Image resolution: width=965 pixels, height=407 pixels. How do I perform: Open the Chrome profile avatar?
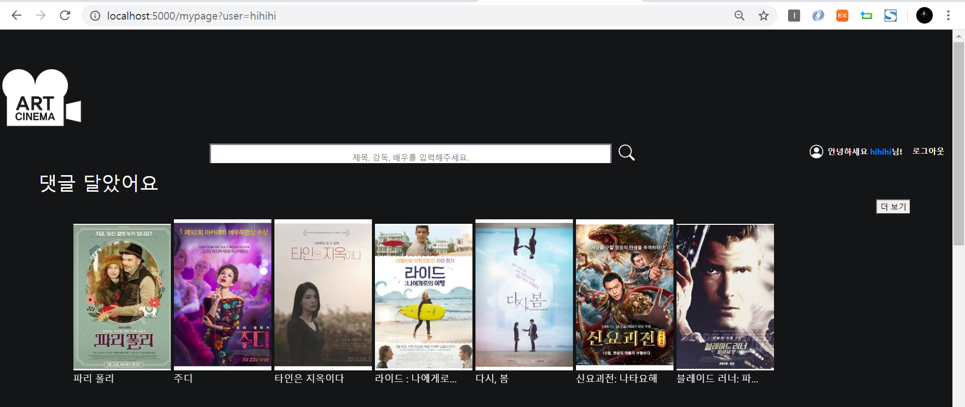coord(924,16)
